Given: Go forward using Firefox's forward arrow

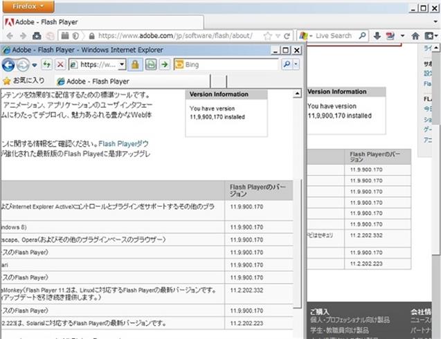Looking at the screenshot, I should click(x=24, y=36).
